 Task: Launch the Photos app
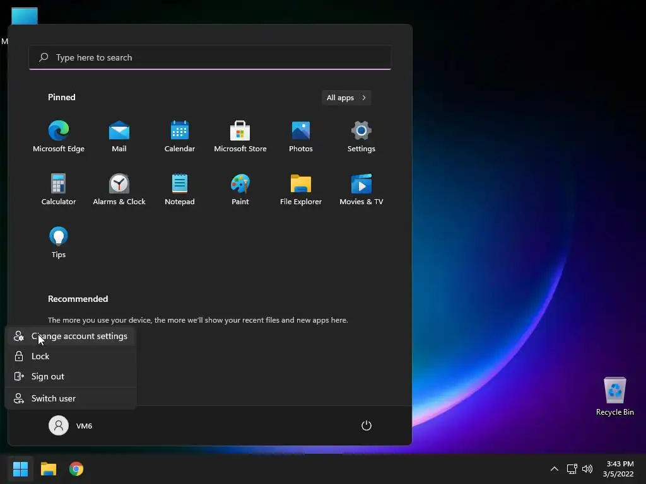click(301, 137)
